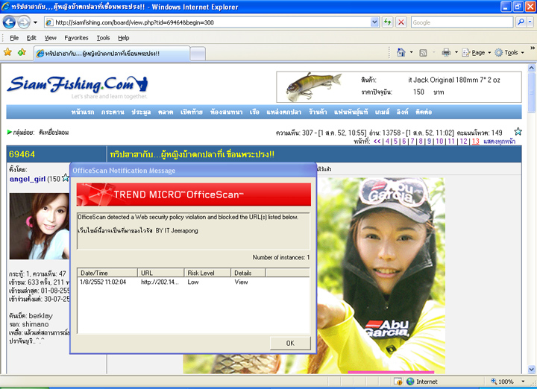This screenshot has width=537, height=389.
Task: Click OK in the OfficeScan notification dialog
Action: (x=290, y=343)
